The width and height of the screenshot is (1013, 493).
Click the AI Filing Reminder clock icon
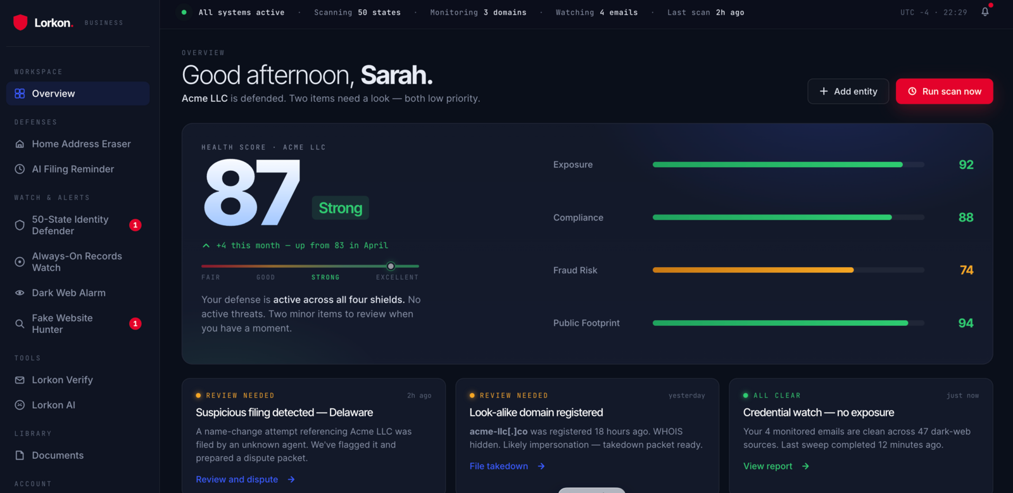pos(20,169)
